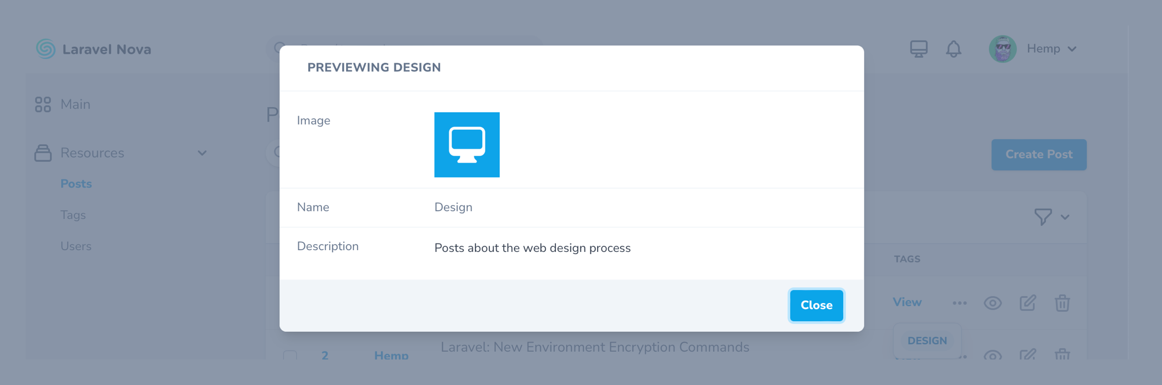Viewport: 1162px width, 385px height.
Task: Select the checkbox for post 2
Action: (x=290, y=355)
